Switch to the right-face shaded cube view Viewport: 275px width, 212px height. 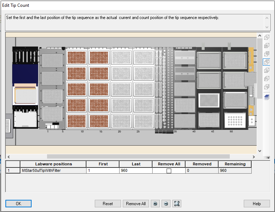coord(267,87)
